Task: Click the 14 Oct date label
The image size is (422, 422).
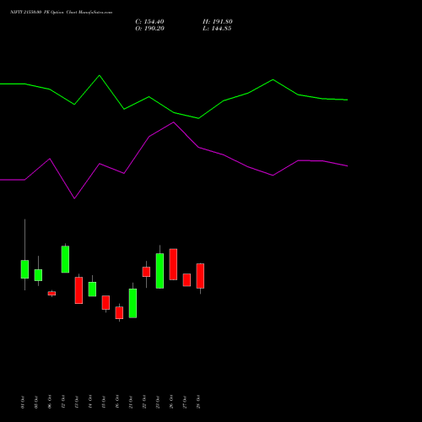Action: click(x=90, y=402)
